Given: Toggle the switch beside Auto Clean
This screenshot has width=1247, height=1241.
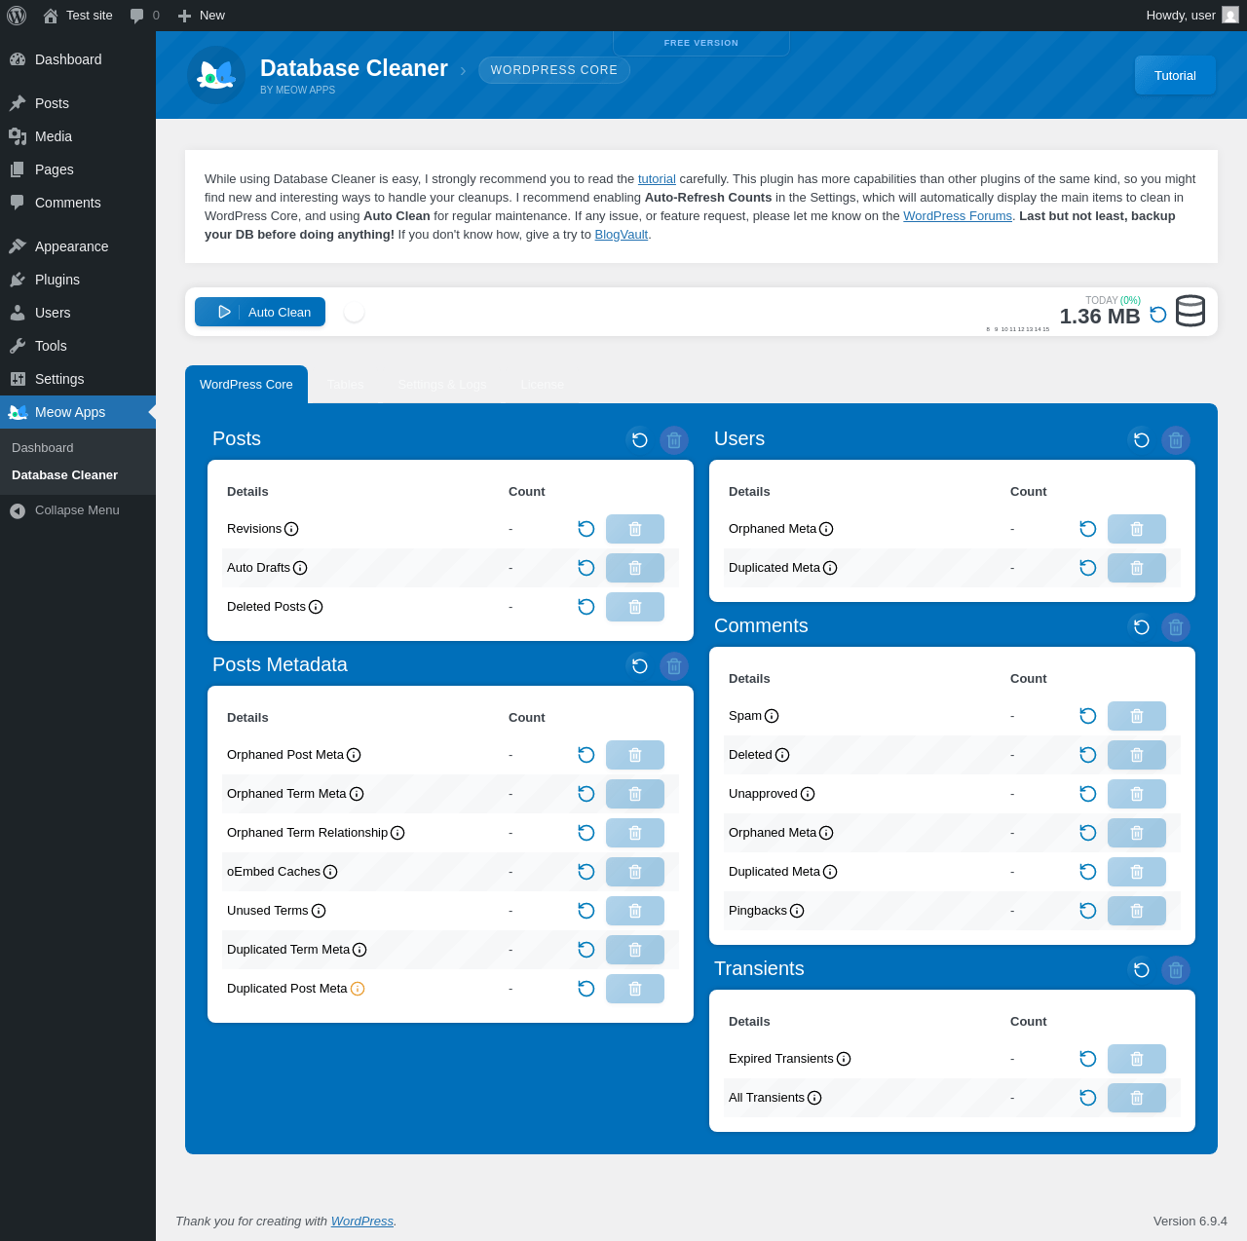Looking at the screenshot, I should click(x=355, y=312).
